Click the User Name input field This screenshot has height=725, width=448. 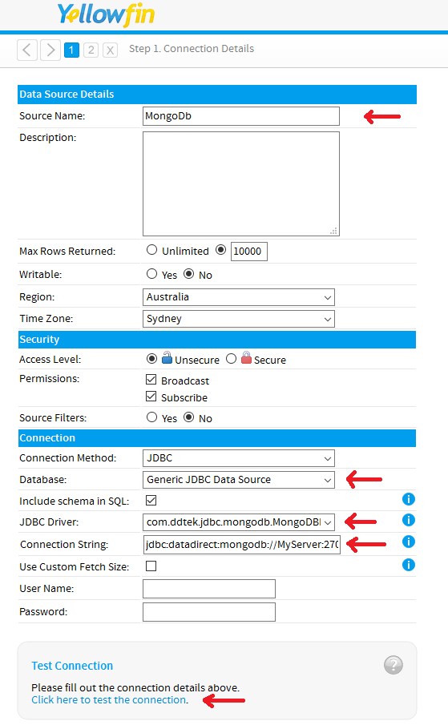pos(209,589)
